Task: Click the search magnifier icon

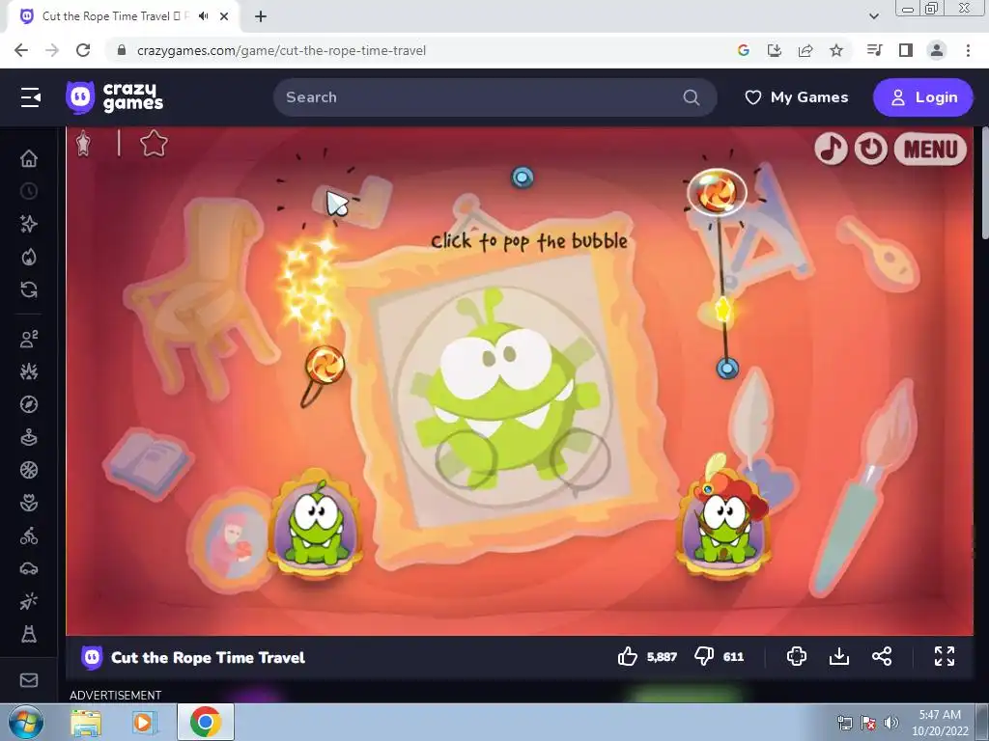Action: tap(692, 97)
